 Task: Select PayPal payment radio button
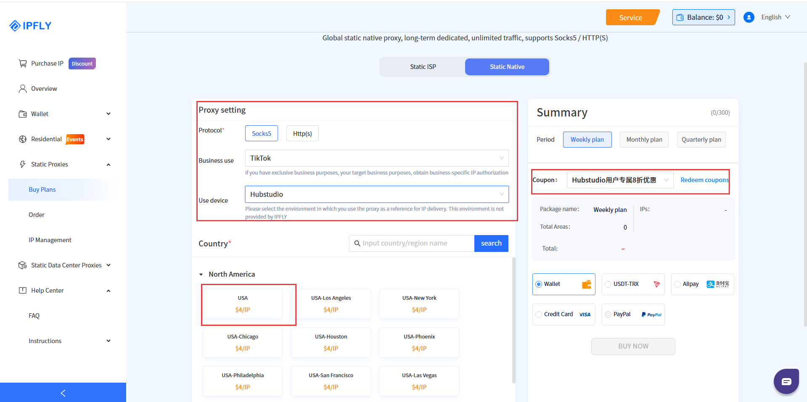(x=608, y=315)
